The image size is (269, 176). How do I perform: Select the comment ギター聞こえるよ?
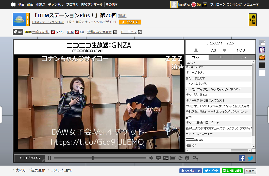click(218, 95)
